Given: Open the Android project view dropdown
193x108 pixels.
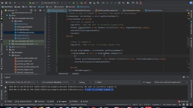Looking at the screenshot, I should click(x=11, y=10).
